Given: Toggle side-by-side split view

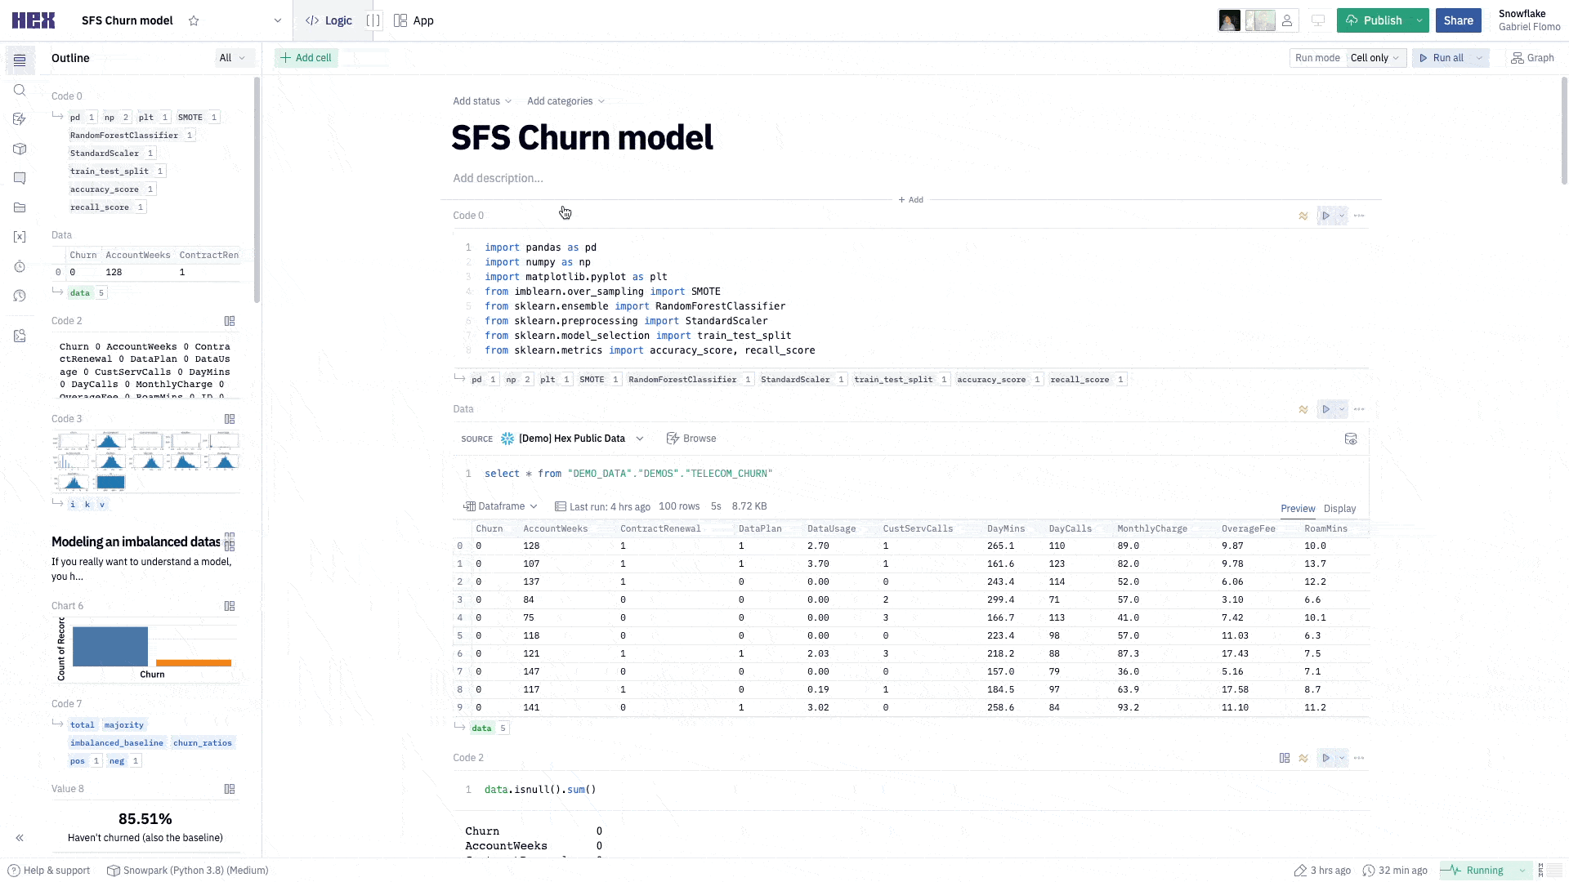Looking at the screenshot, I should [x=373, y=20].
